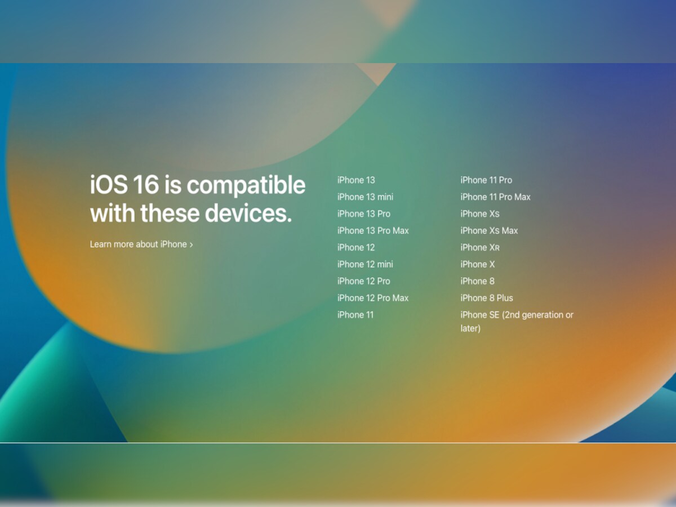This screenshot has height=507, width=676.
Task: Click iPhone SE (2nd generation or later)
Action: [516, 315]
